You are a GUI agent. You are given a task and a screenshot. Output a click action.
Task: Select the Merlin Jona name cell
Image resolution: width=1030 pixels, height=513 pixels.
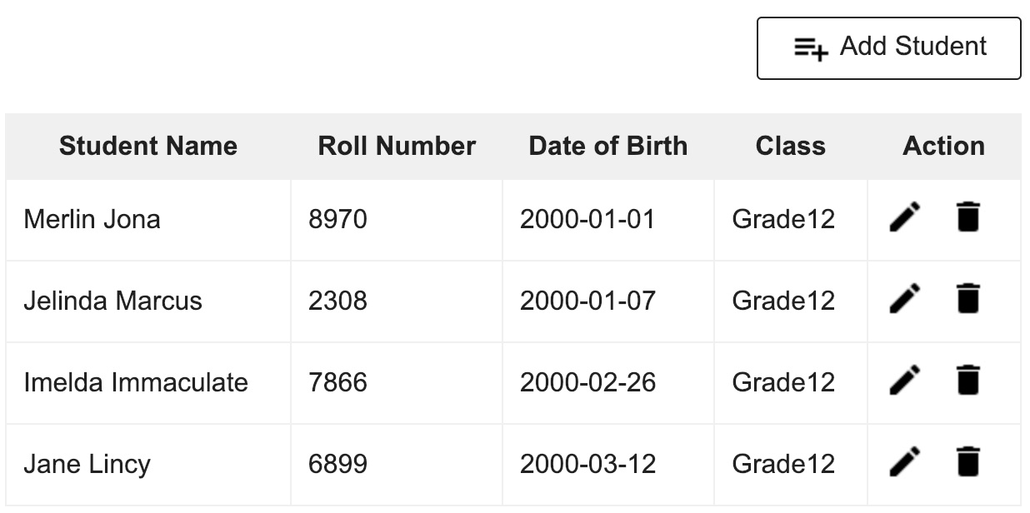tap(92, 220)
